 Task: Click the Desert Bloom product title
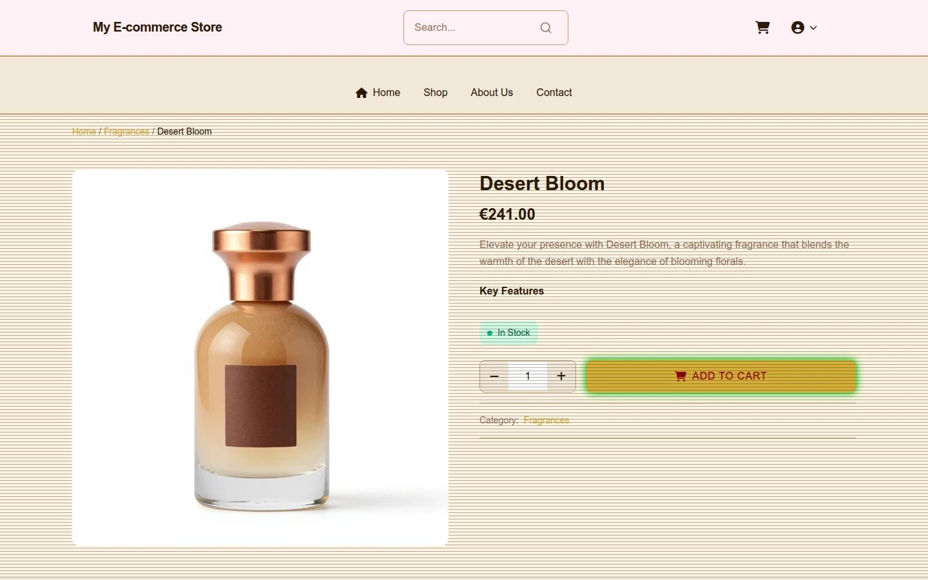coord(542,184)
